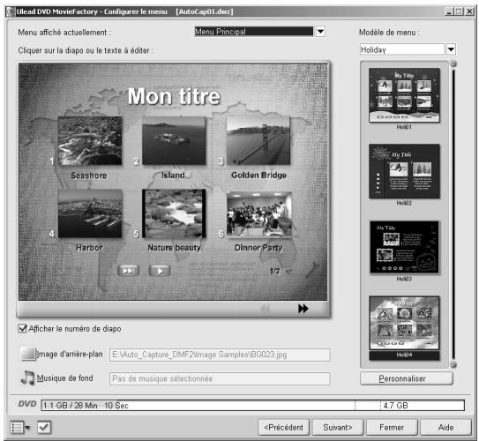Image resolution: width=479 pixels, height=441 pixels.
Task: Expand the Menu Principal dropdown arrow
Action: pos(320,32)
